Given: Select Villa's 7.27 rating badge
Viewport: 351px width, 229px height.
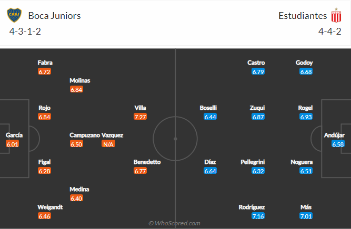Looking at the screenshot, I should point(140,117).
